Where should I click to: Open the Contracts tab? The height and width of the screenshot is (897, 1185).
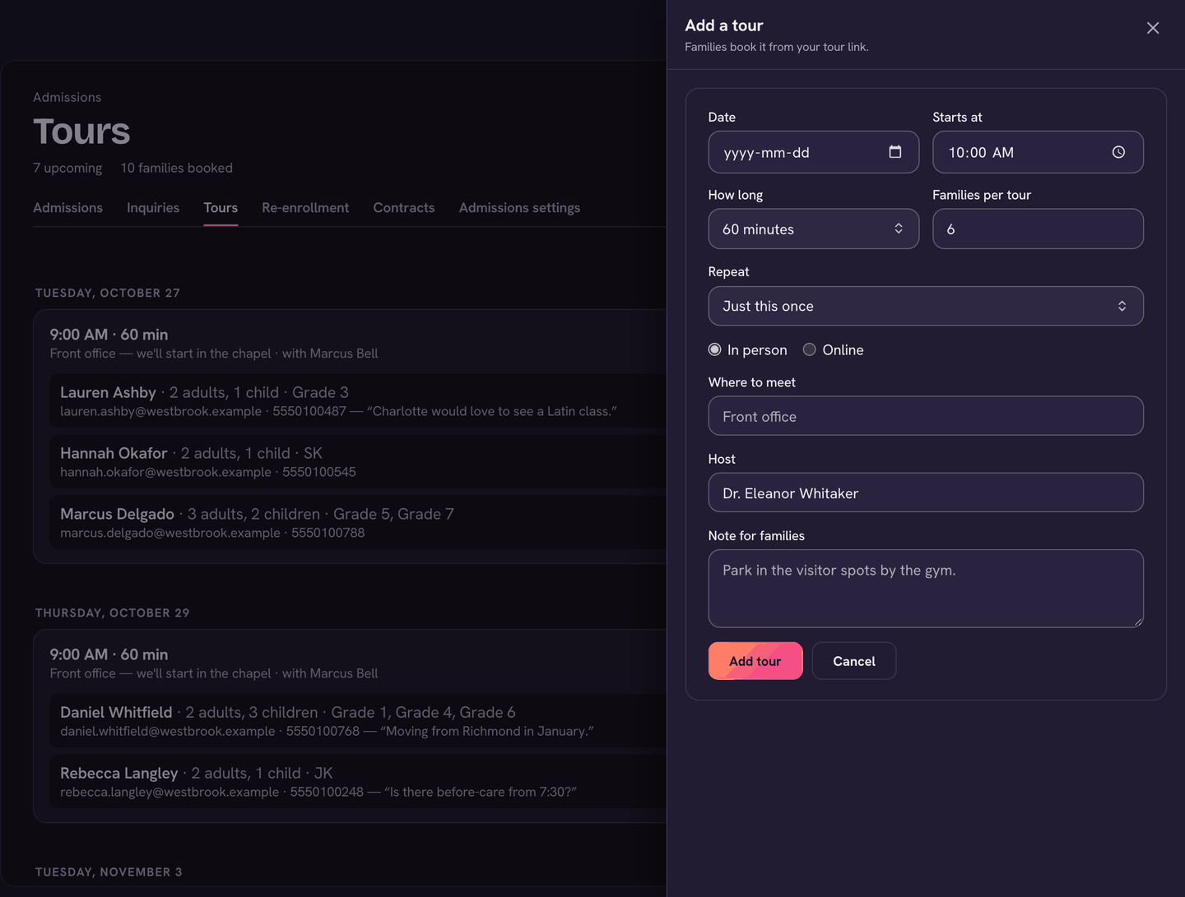[404, 208]
